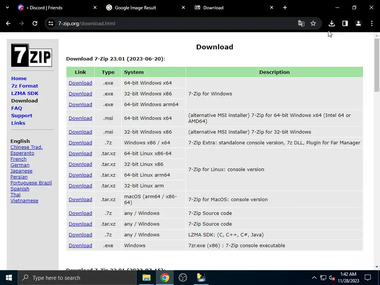Switch language to Portuguese Brazil
Viewport: 380px width, 285px height.
pos(31,183)
